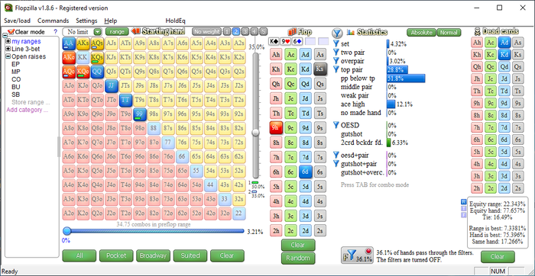Select the AA starting hand cell
535x276 pixels.
[69, 43]
